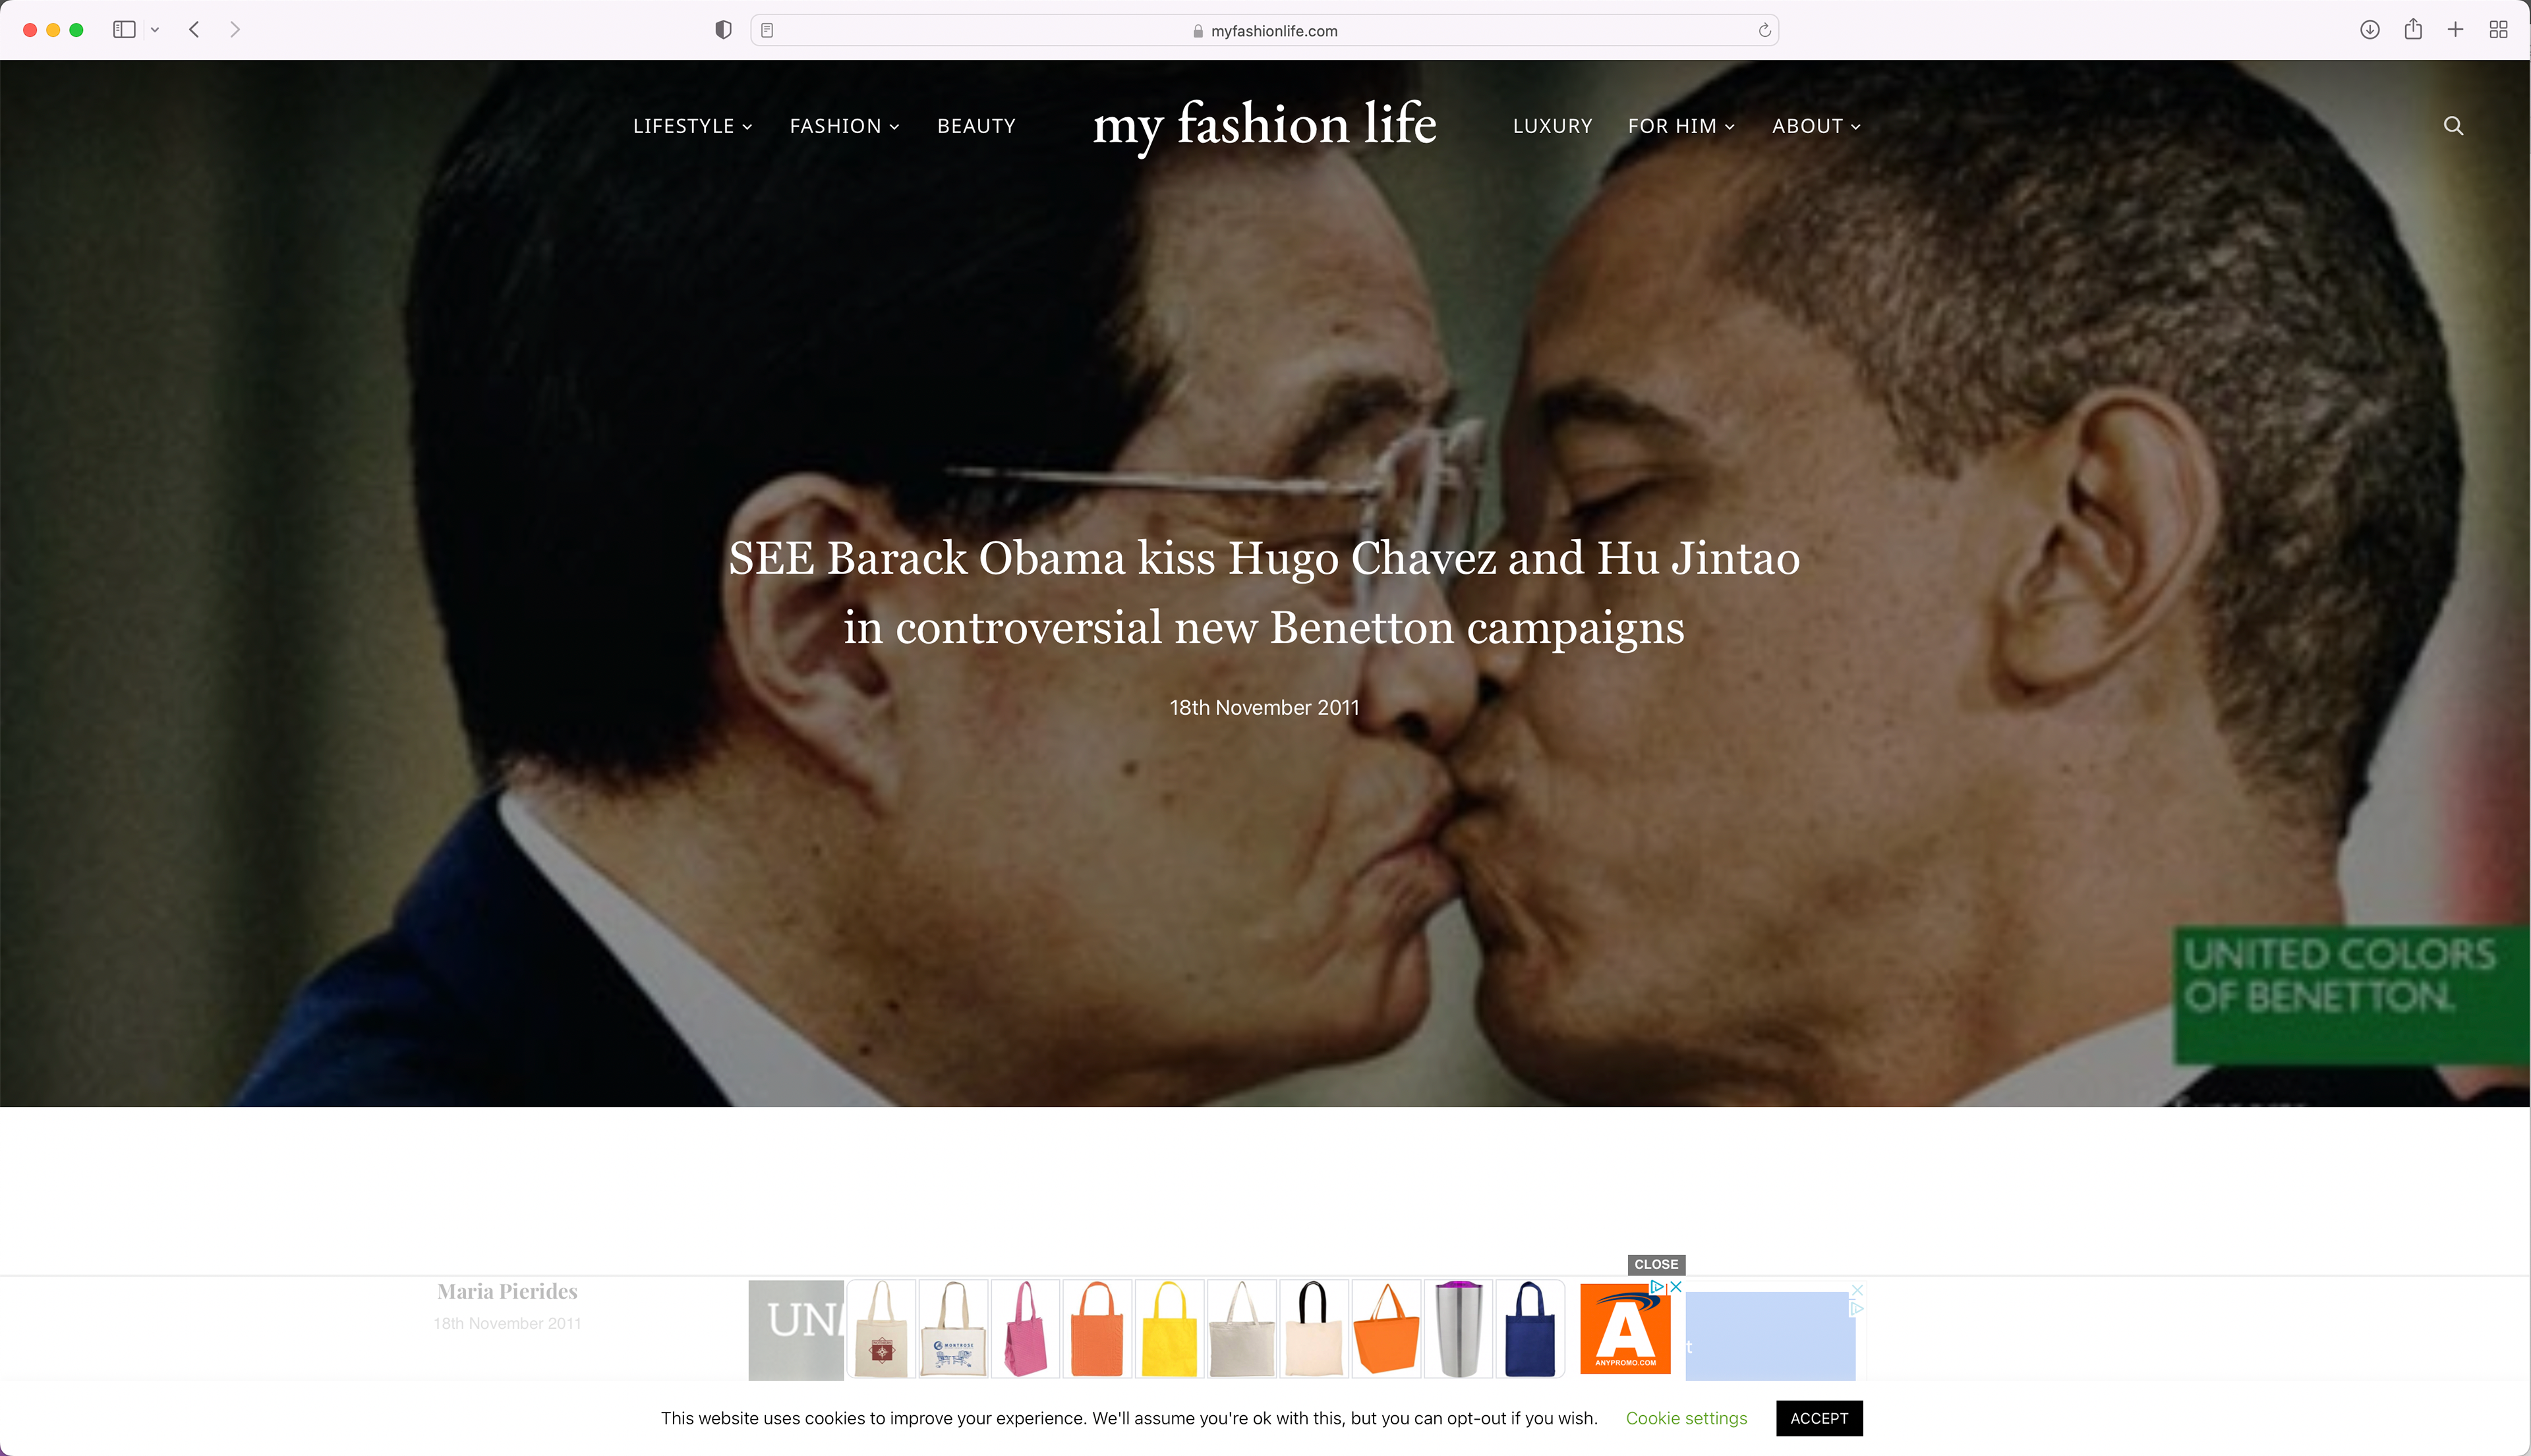Open the Cookie settings link

click(1685, 1418)
